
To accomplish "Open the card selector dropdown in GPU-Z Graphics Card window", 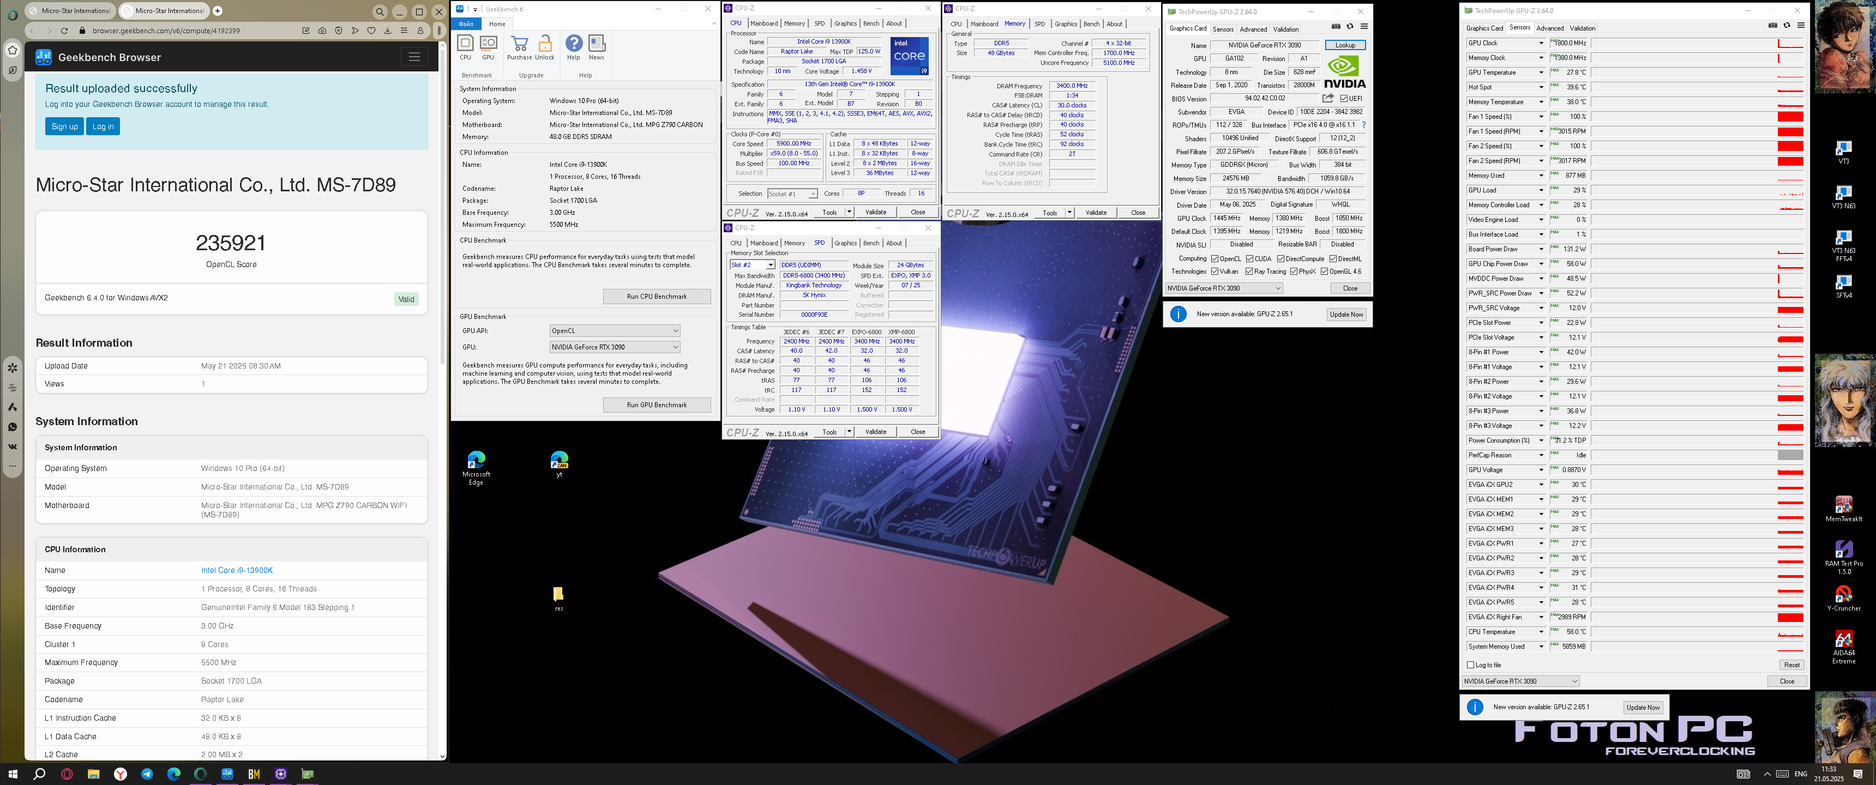I will (1223, 288).
